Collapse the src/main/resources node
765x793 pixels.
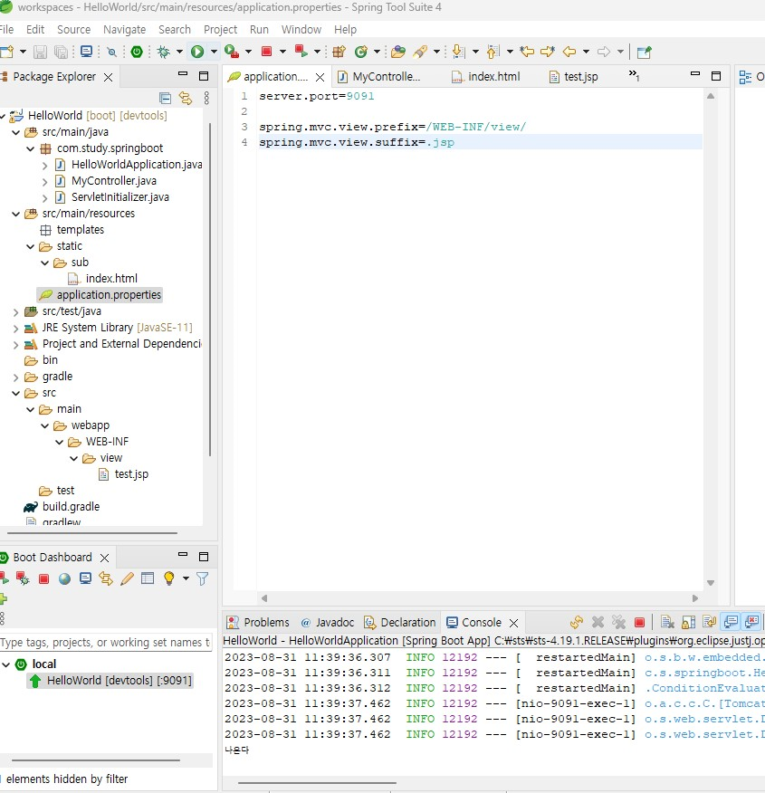[x=15, y=214]
